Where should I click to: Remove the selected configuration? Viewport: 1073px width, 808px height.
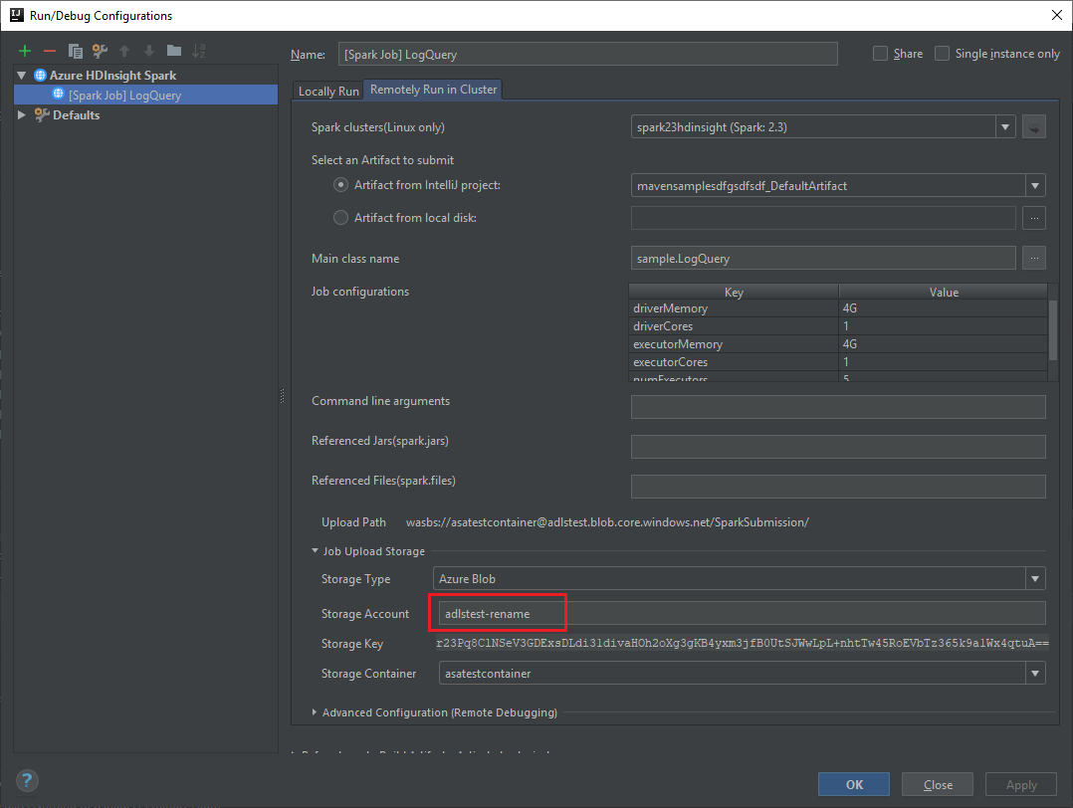tap(48, 50)
